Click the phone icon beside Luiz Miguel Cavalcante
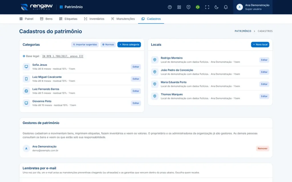This screenshot has width=292, height=182. [26, 79]
